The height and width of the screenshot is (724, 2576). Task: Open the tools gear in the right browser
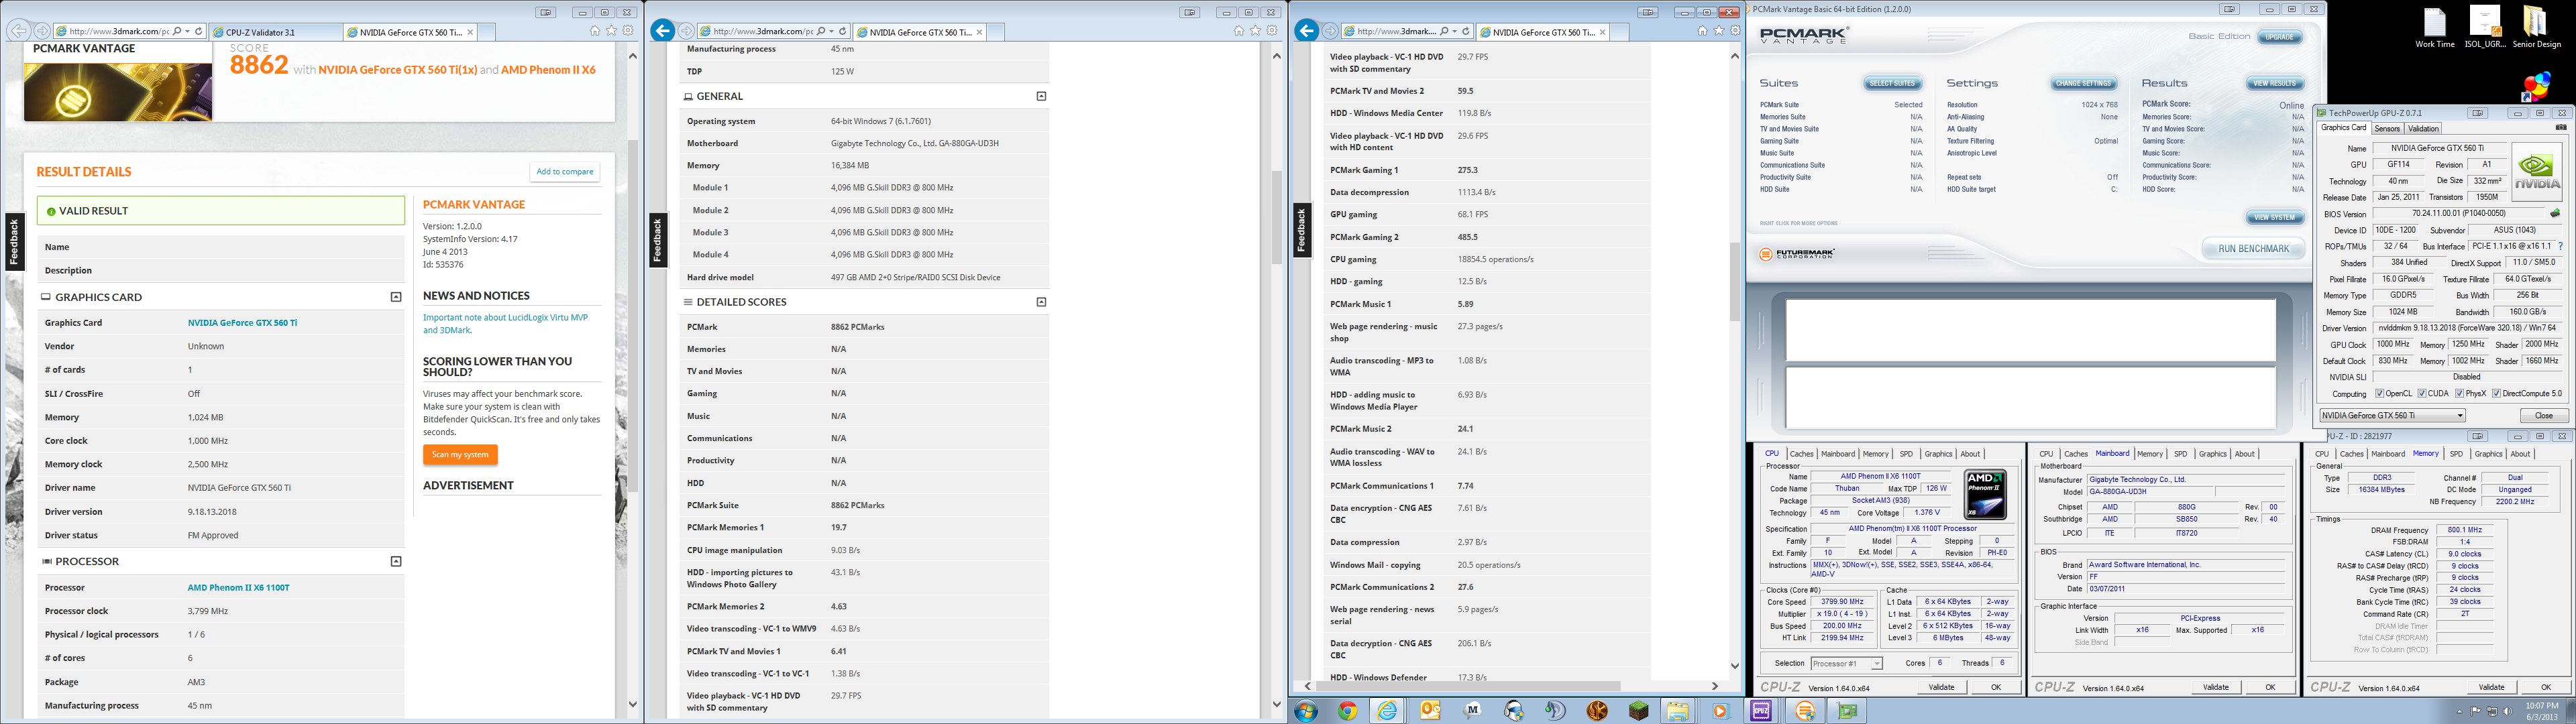tap(1736, 31)
